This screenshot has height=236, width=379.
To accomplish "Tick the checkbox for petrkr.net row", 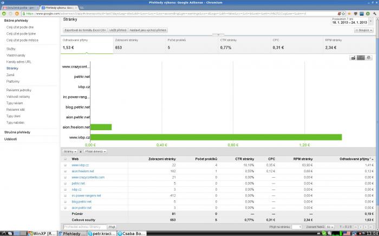I will pyautogui.click(x=66, y=184).
